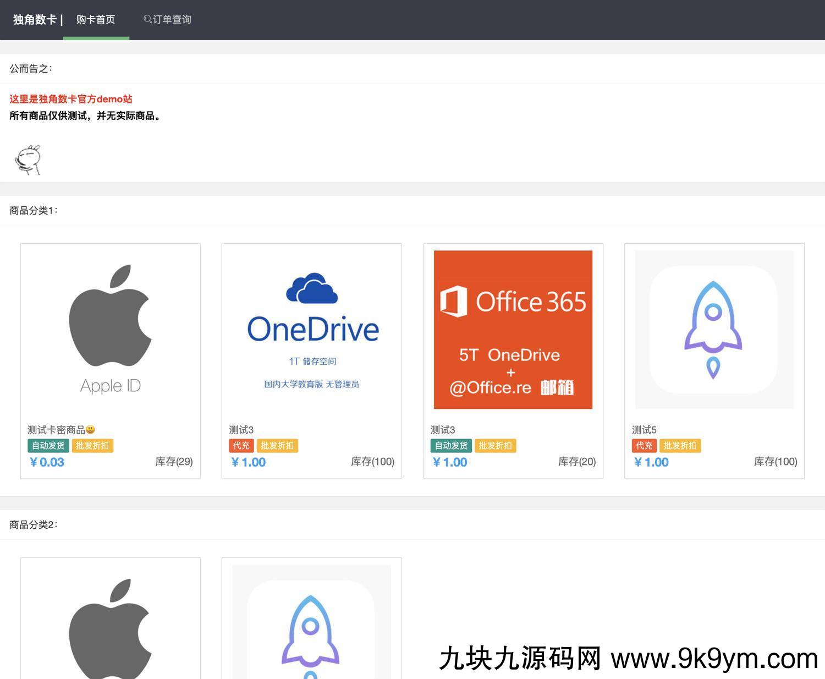The image size is (825, 679).
Task: Click the Apple logo product in 商品分类2
Action: pyautogui.click(x=110, y=627)
